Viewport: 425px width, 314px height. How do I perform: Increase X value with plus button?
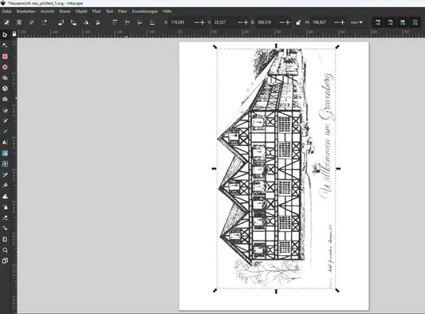pyautogui.click(x=203, y=22)
